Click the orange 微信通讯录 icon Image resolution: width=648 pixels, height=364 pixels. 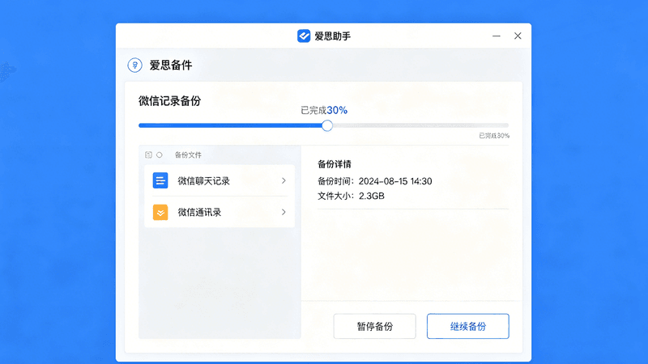pyautogui.click(x=160, y=212)
